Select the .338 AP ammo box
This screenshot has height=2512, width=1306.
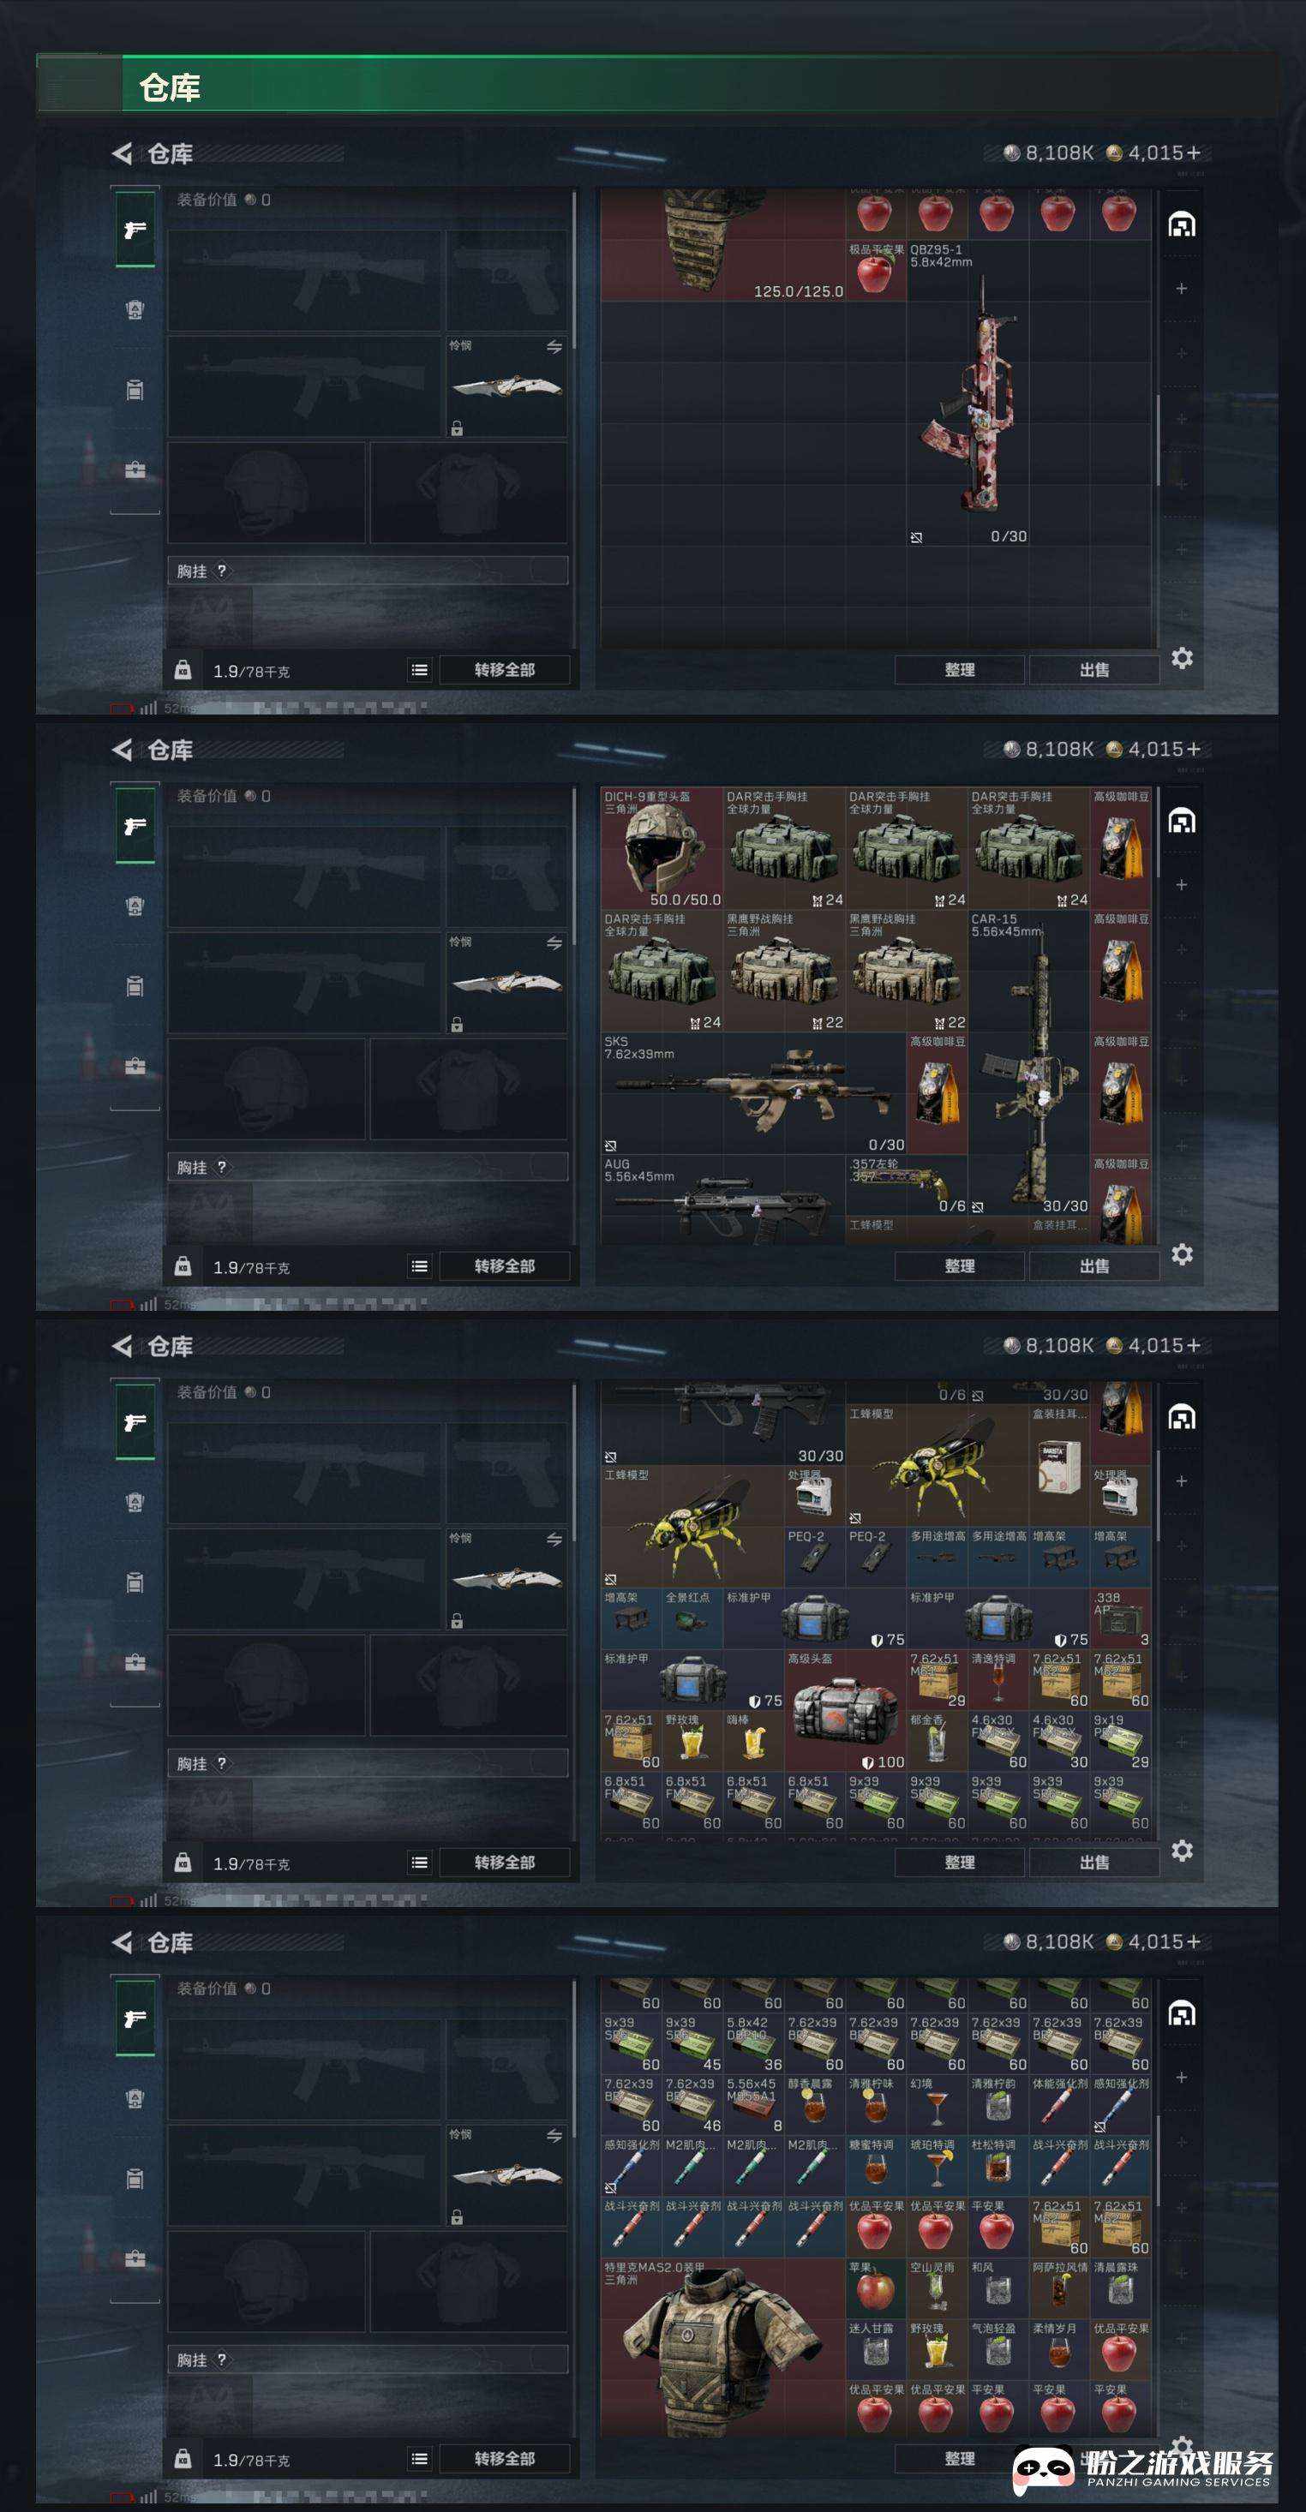point(1120,1618)
